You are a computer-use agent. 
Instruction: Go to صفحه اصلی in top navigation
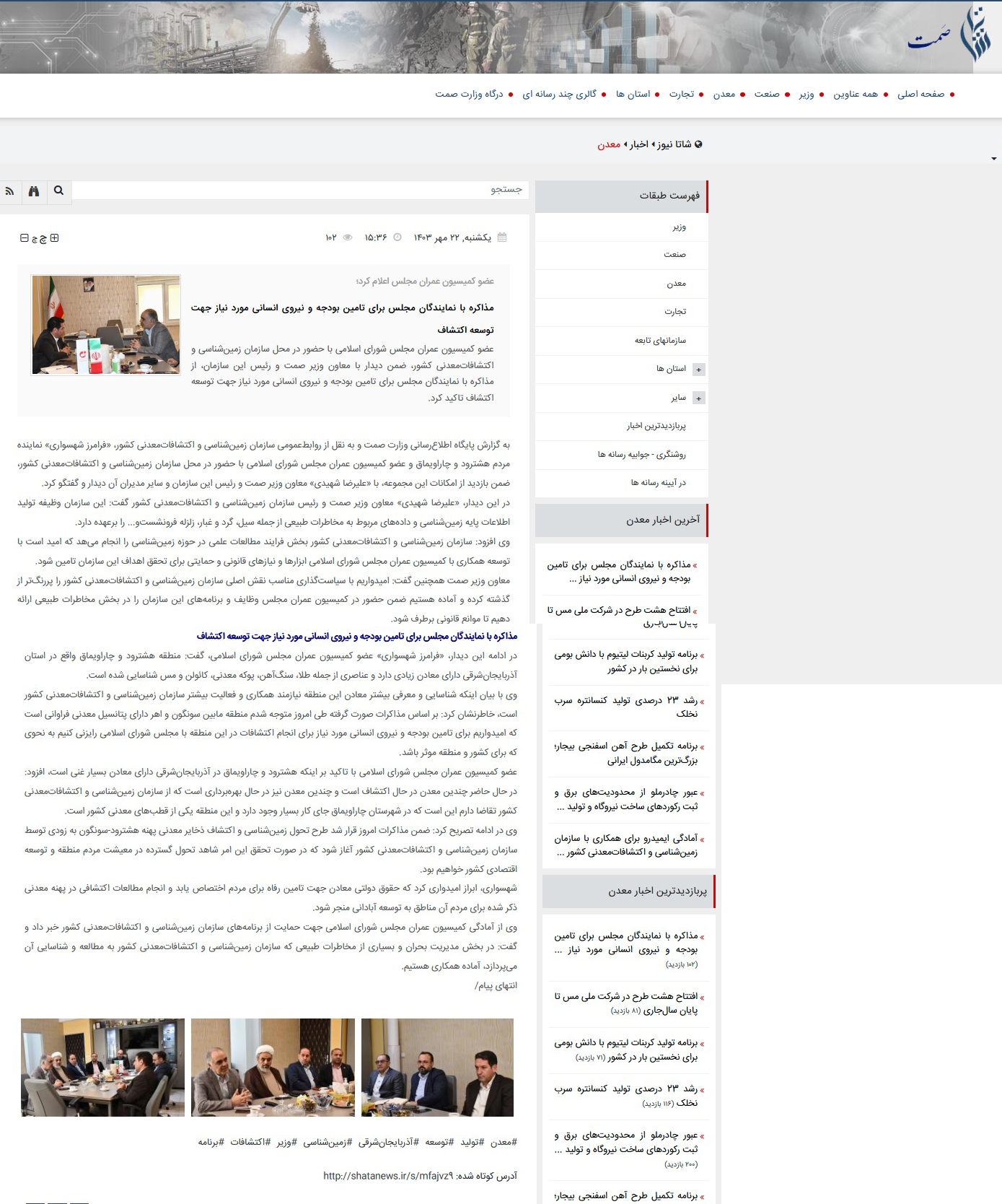pos(921,94)
